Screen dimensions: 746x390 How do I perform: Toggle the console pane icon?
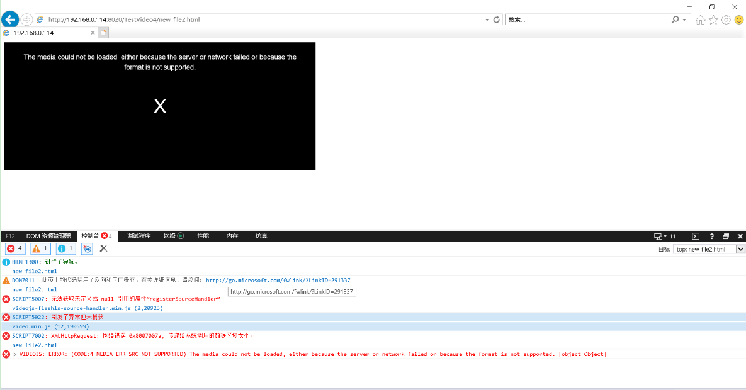[696, 237]
